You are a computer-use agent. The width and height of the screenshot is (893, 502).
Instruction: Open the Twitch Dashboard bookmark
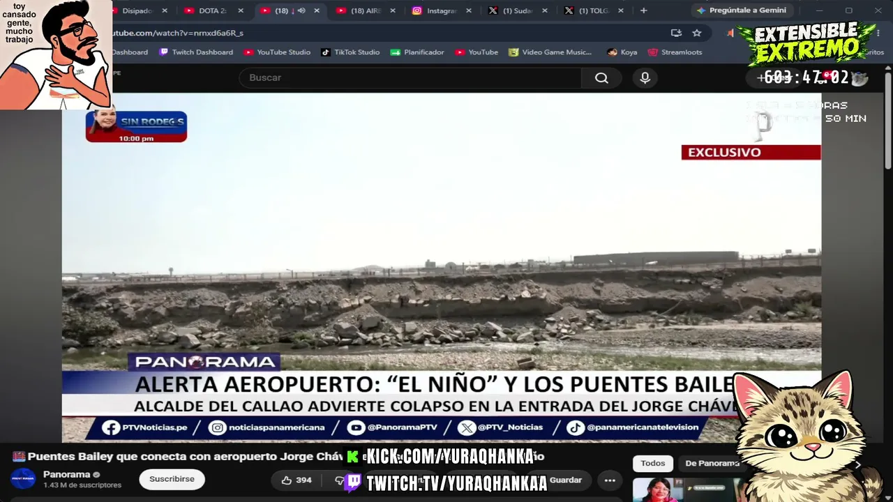(196, 52)
